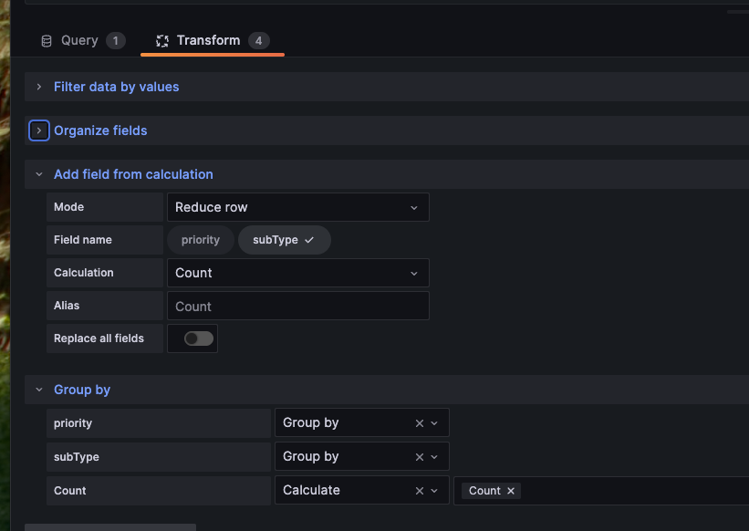749x531 pixels.
Task: Click the Query database icon
Action: (x=47, y=41)
